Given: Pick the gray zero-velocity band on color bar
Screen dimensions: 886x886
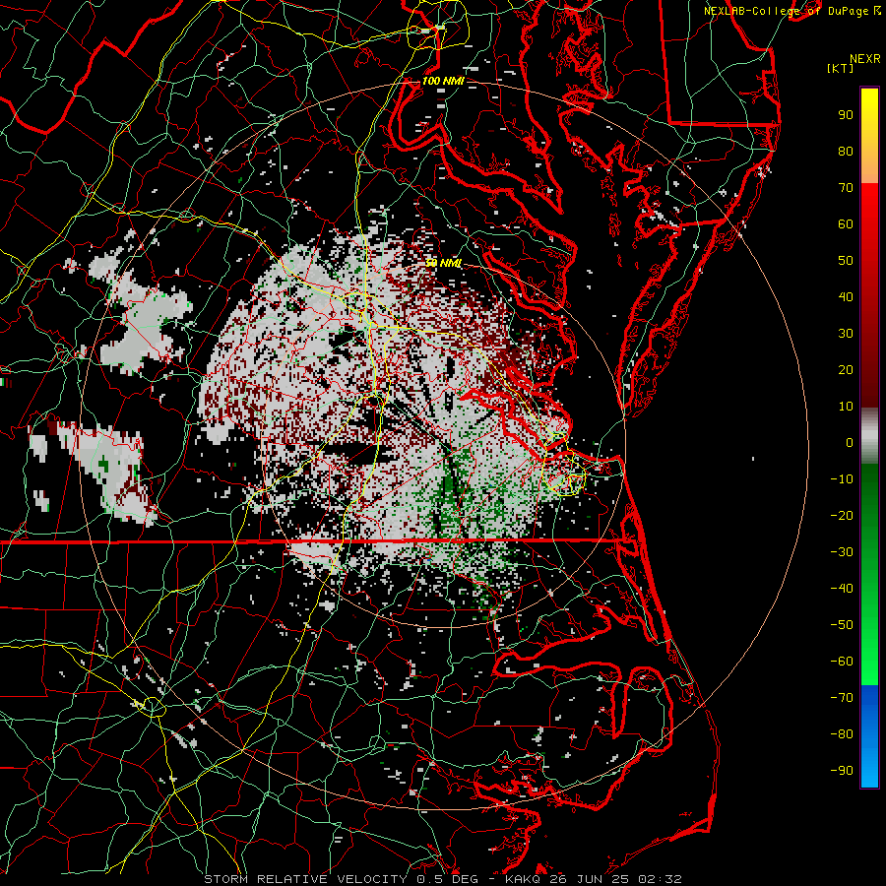Looking at the screenshot, I should tap(869, 436).
